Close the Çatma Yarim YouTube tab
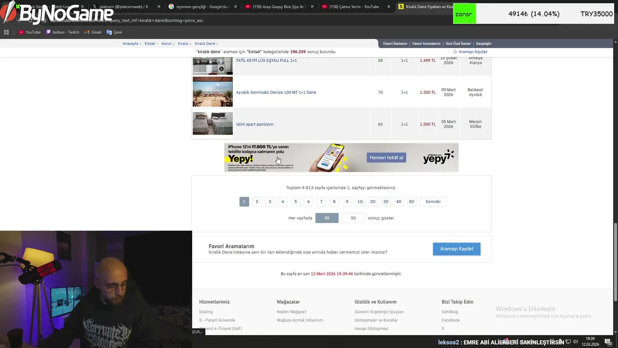The image size is (618, 348). click(x=389, y=7)
